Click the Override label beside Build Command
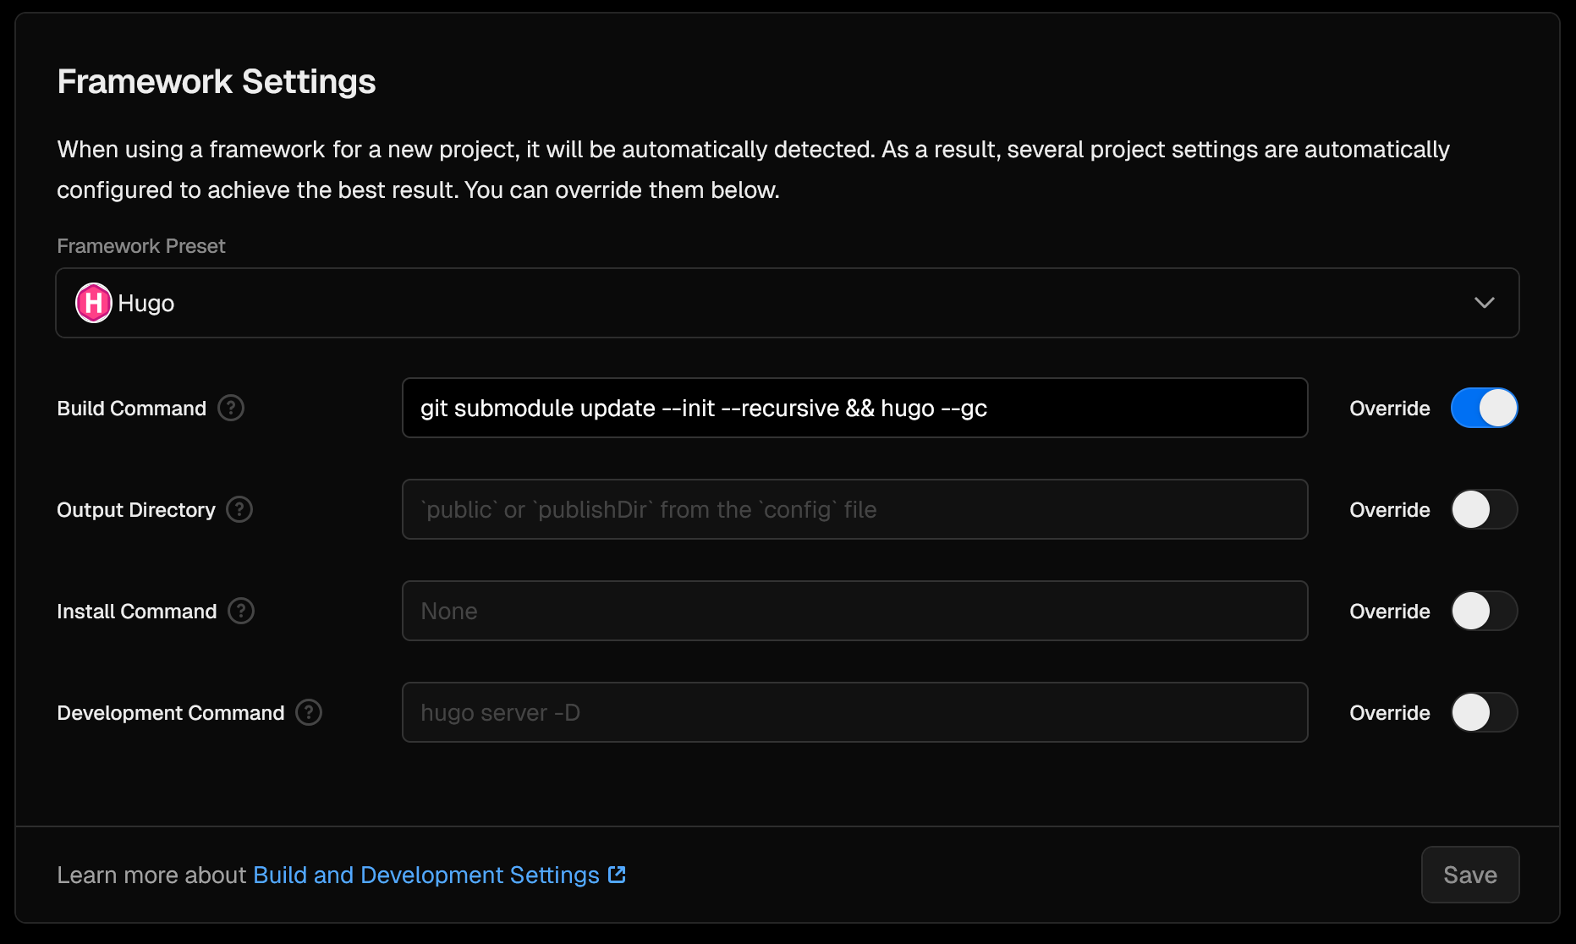 (1390, 408)
